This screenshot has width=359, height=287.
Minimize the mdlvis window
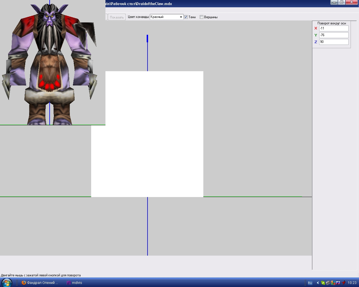(x=334, y=3)
